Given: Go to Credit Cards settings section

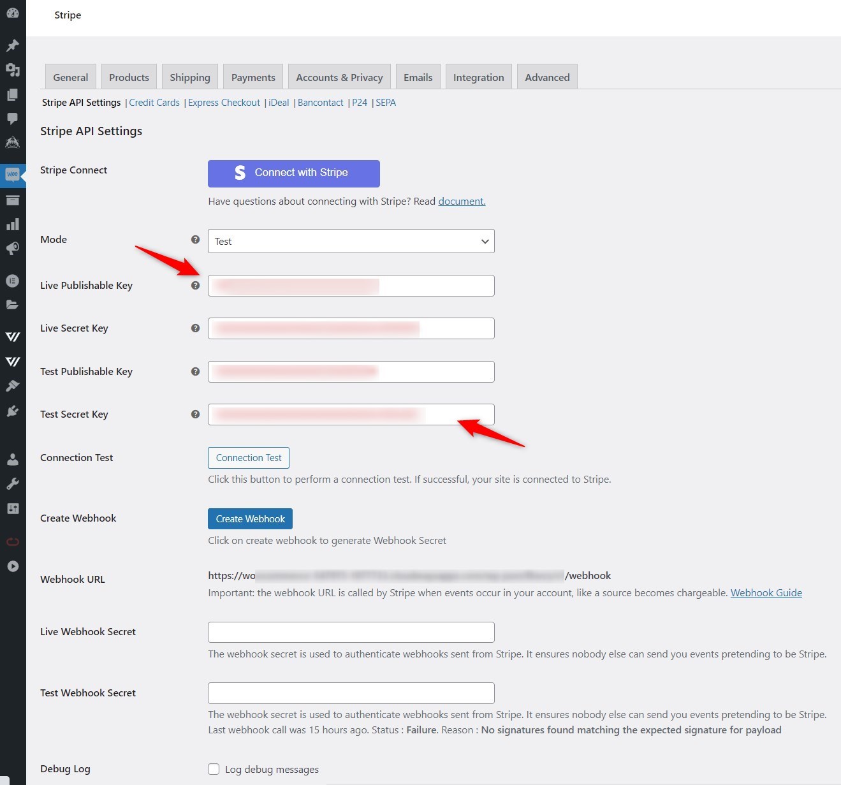Looking at the screenshot, I should 154,103.
